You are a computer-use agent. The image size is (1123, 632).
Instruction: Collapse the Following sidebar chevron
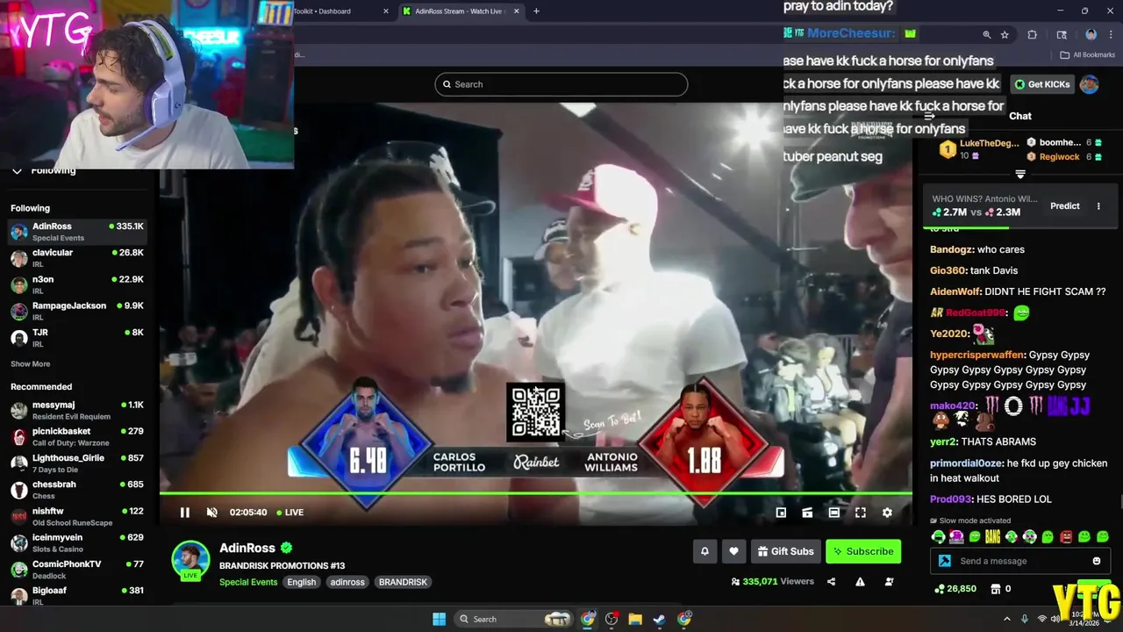coord(17,170)
